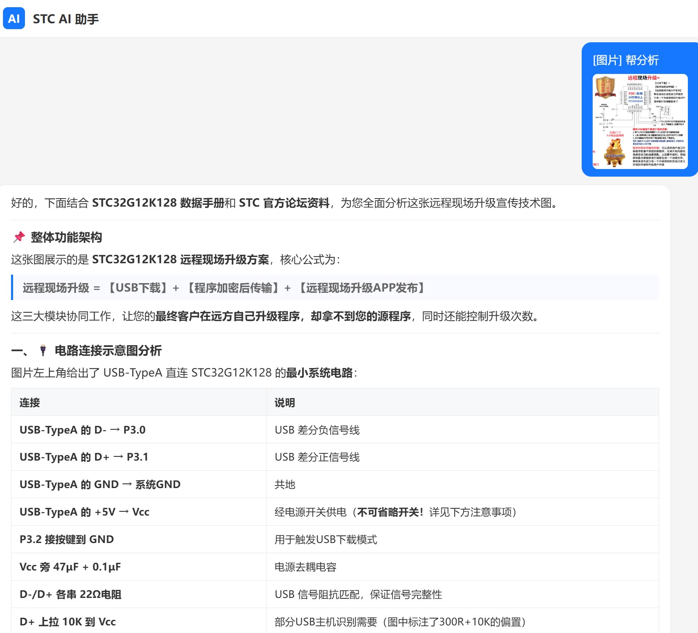Open the uploaded circuit diagram thumbnail
Viewport: 698px width, 633px height.
640,122
